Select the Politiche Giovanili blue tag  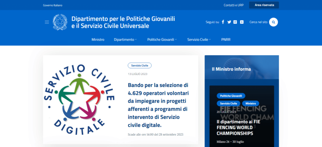[231, 96]
